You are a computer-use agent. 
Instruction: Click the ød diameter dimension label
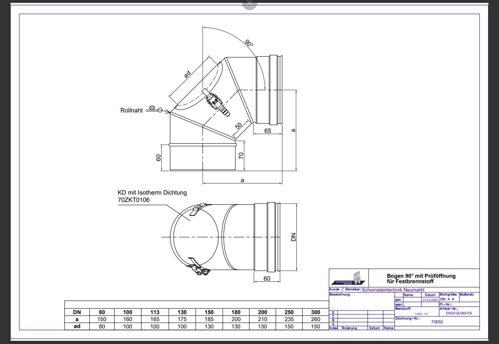[187, 74]
